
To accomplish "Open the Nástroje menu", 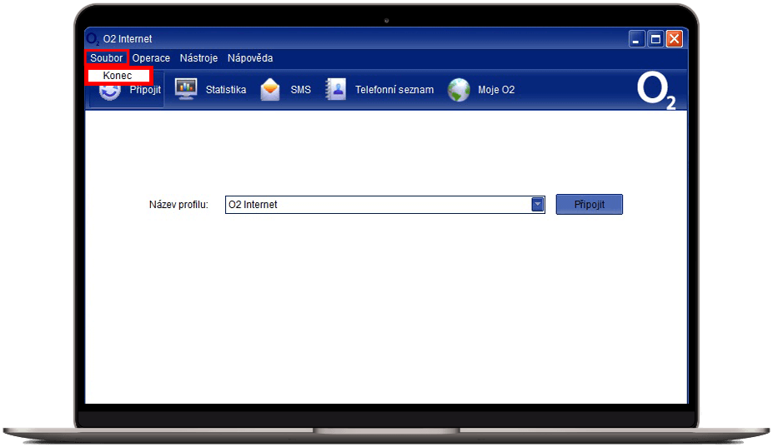I will point(198,58).
